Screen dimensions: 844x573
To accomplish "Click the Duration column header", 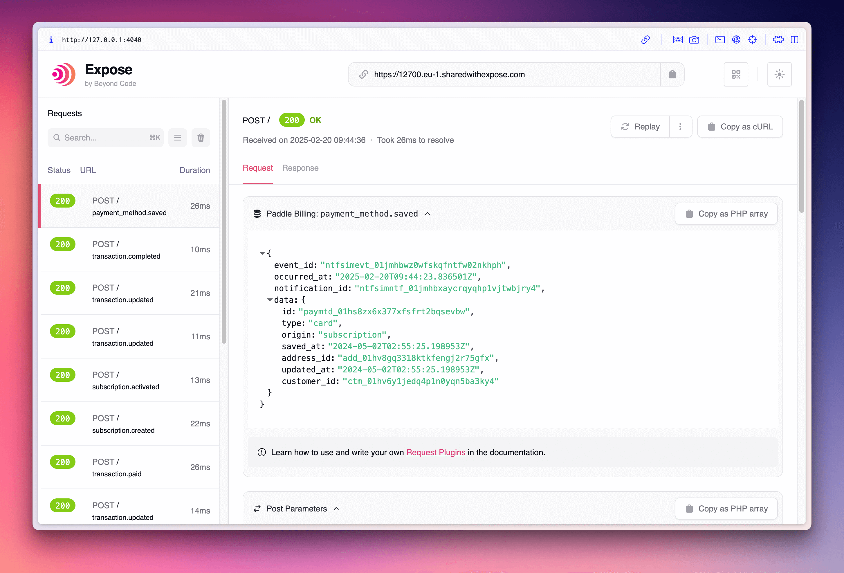I will coord(195,170).
